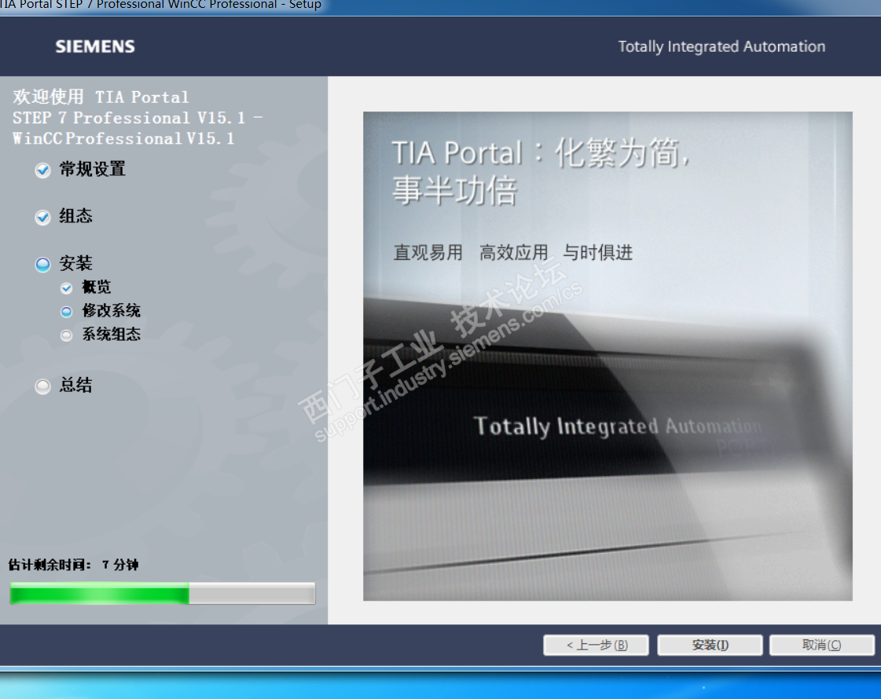Screen dimensions: 881x699
Task: Select the 组态 step label
Action: [76, 216]
